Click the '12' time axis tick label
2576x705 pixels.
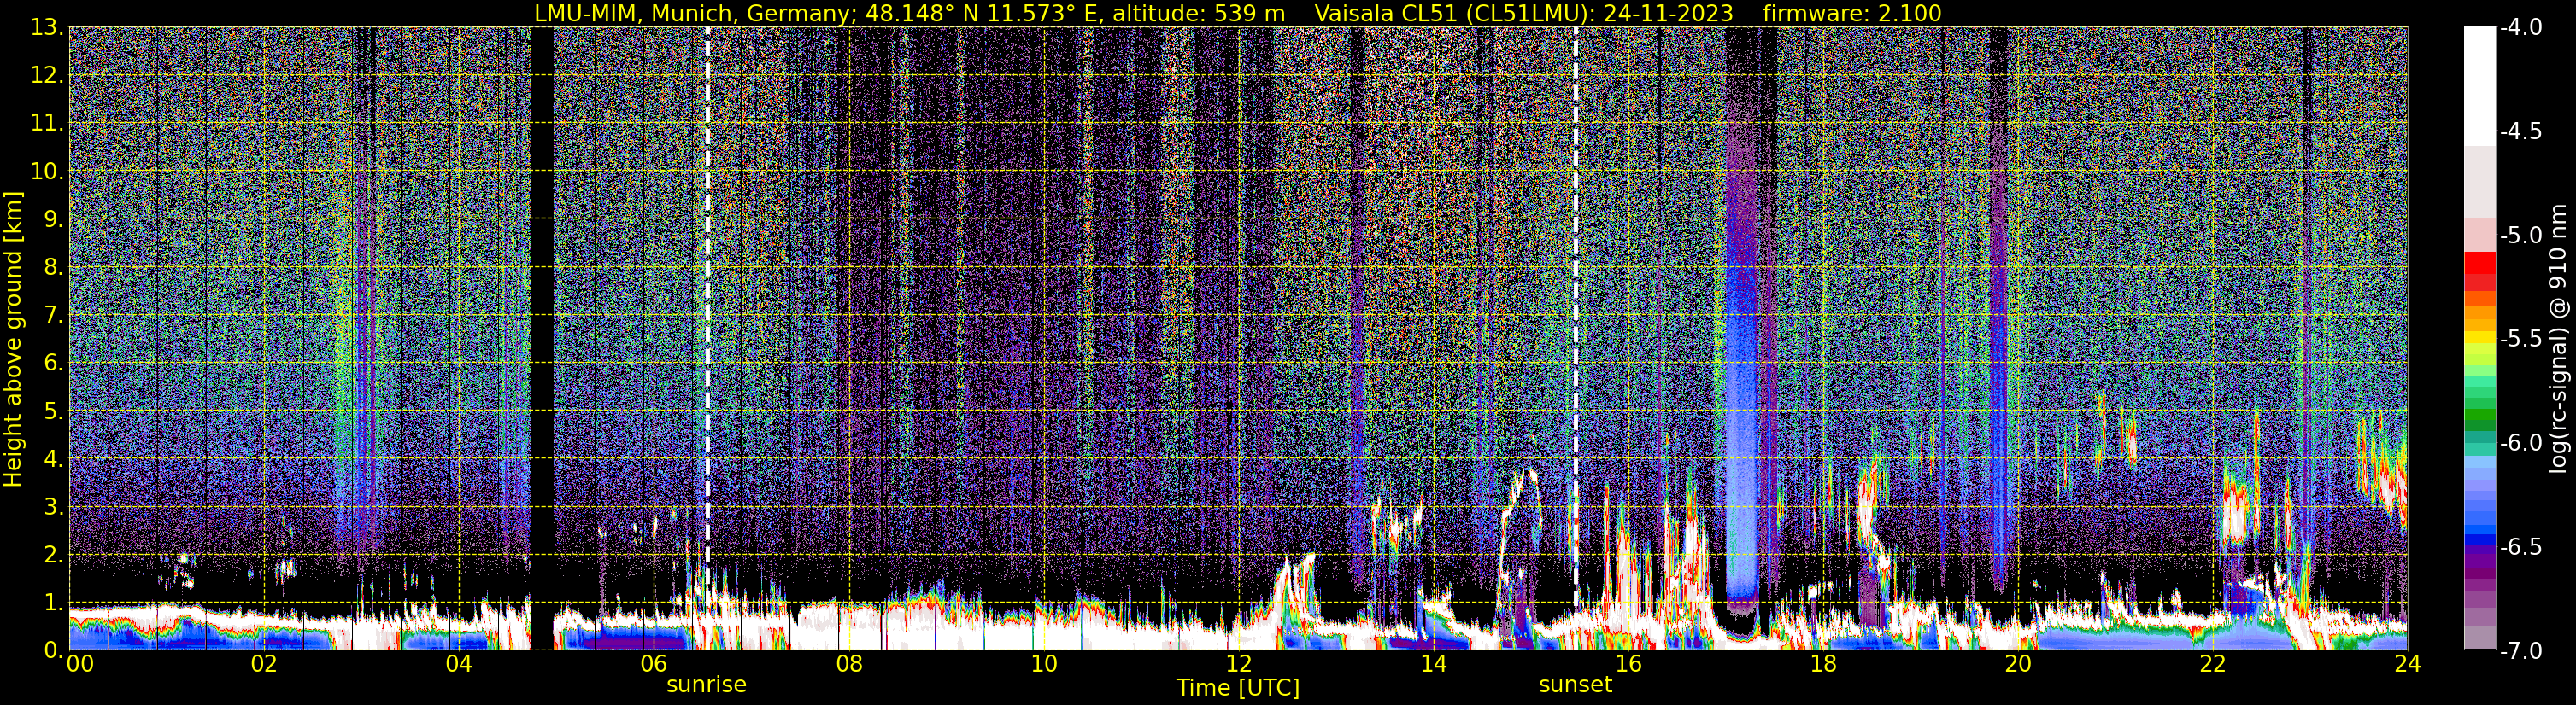tap(1239, 664)
